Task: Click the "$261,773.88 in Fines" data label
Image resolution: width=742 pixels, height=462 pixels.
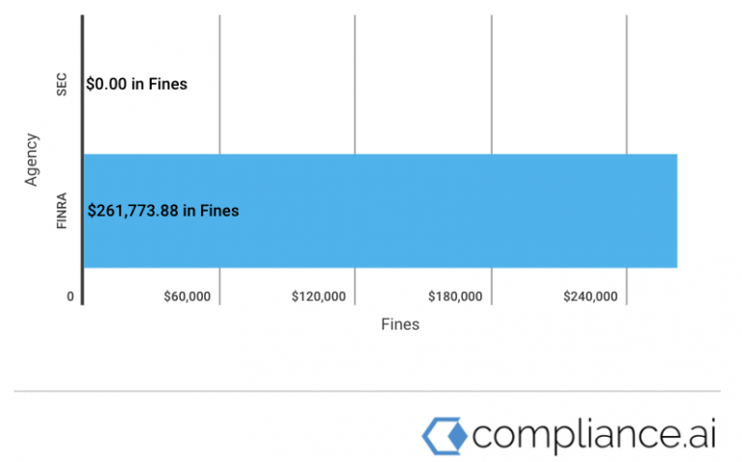Action: tap(163, 210)
